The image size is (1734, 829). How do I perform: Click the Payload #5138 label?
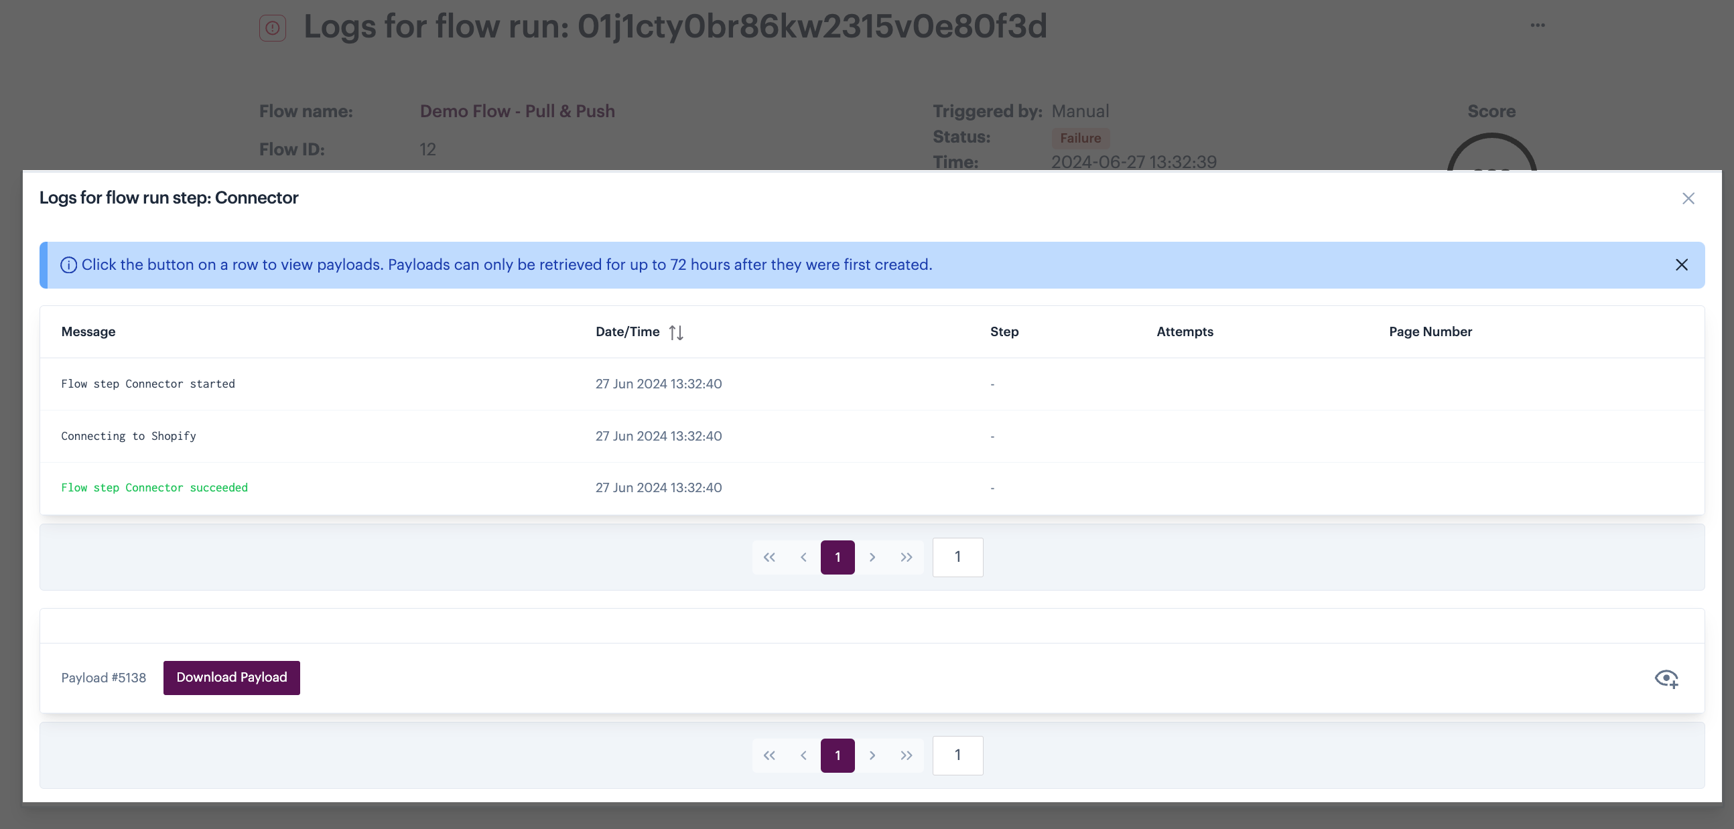pos(104,678)
